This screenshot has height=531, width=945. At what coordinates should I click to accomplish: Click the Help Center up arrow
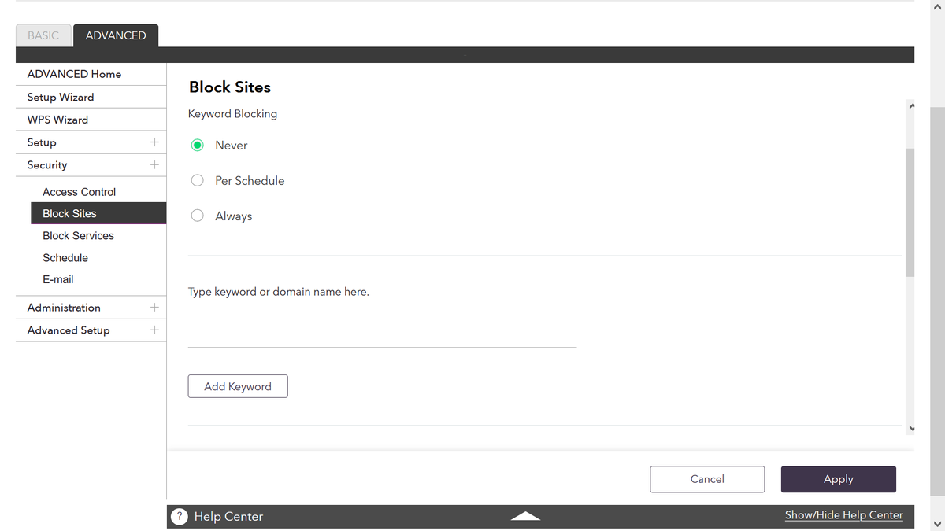525,516
